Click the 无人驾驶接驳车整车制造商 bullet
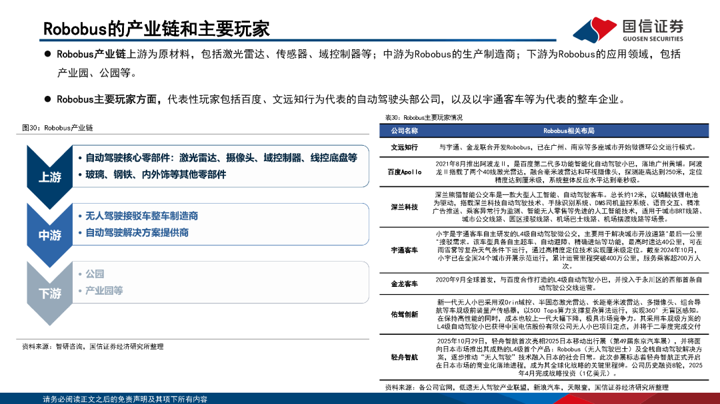Image resolution: width=720 pixels, height=404 pixels. (138, 216)
